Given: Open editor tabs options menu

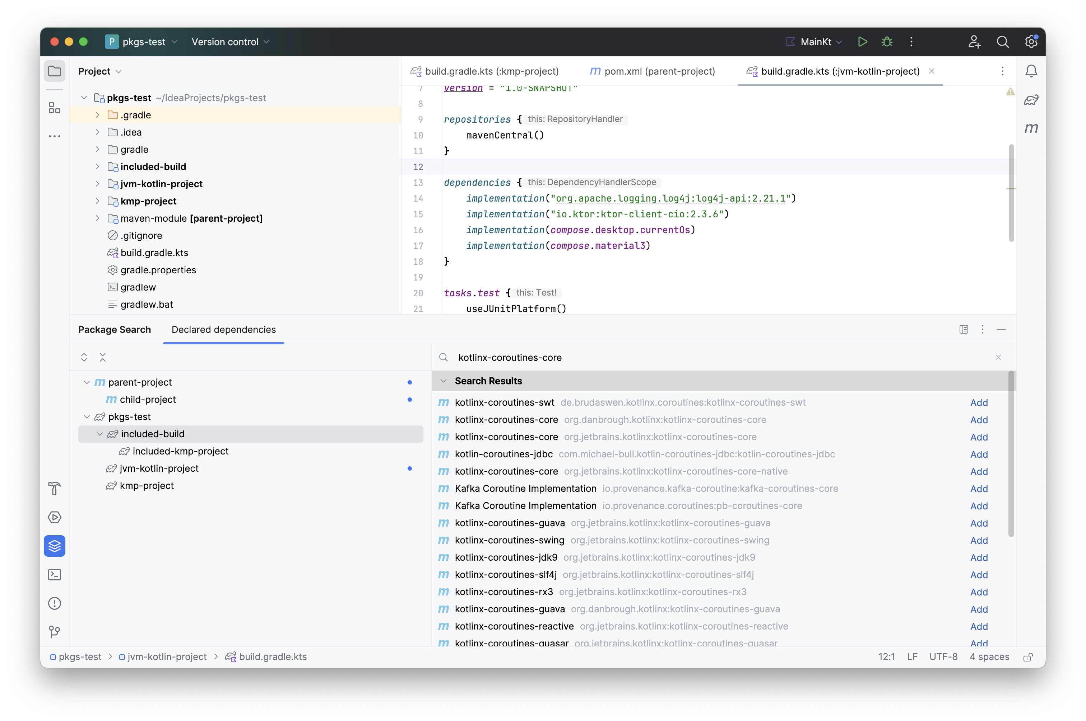Looking at the screenshot, I should click(1002, 71).
